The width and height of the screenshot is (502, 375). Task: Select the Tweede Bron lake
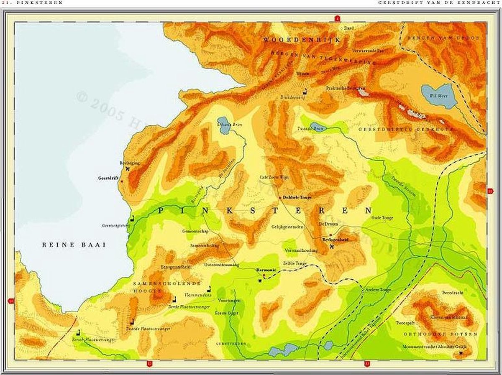(x=319, y=127)
